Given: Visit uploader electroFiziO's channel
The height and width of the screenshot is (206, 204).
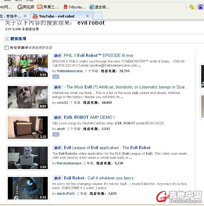Looking at the screenshot, I should (x=66, y=193).
